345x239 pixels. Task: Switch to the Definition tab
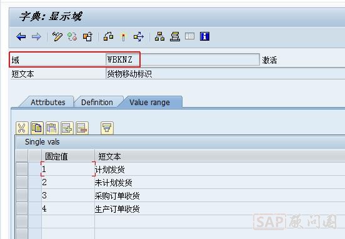coord(97,102)
